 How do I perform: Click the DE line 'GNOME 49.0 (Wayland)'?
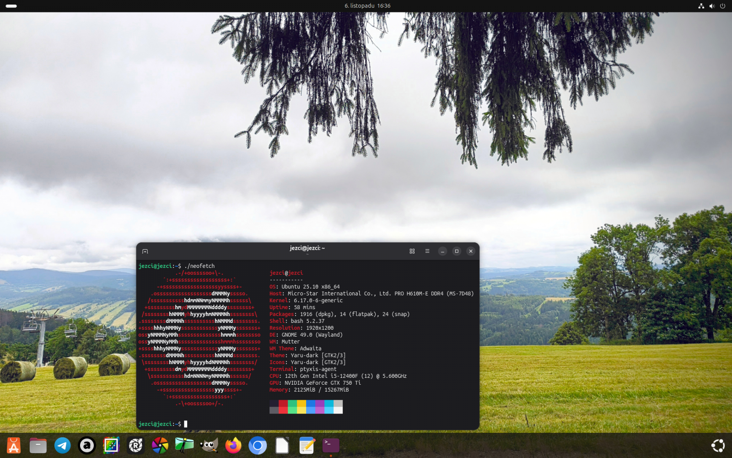pyautogui.click(x=306, y=335)
